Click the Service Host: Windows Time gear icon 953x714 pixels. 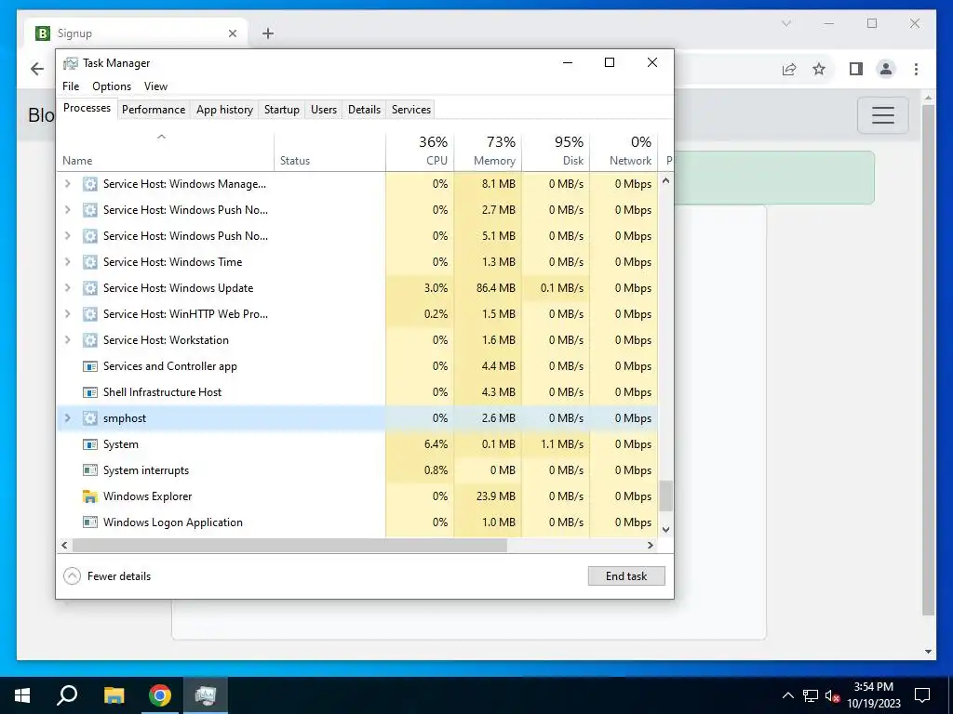pyautogui.click(x=90, y=262)
